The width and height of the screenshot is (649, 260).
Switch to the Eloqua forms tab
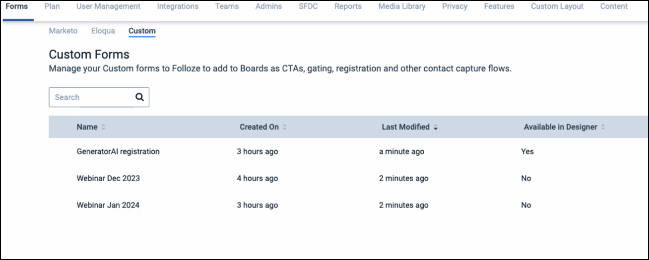(x=103, y=31)
